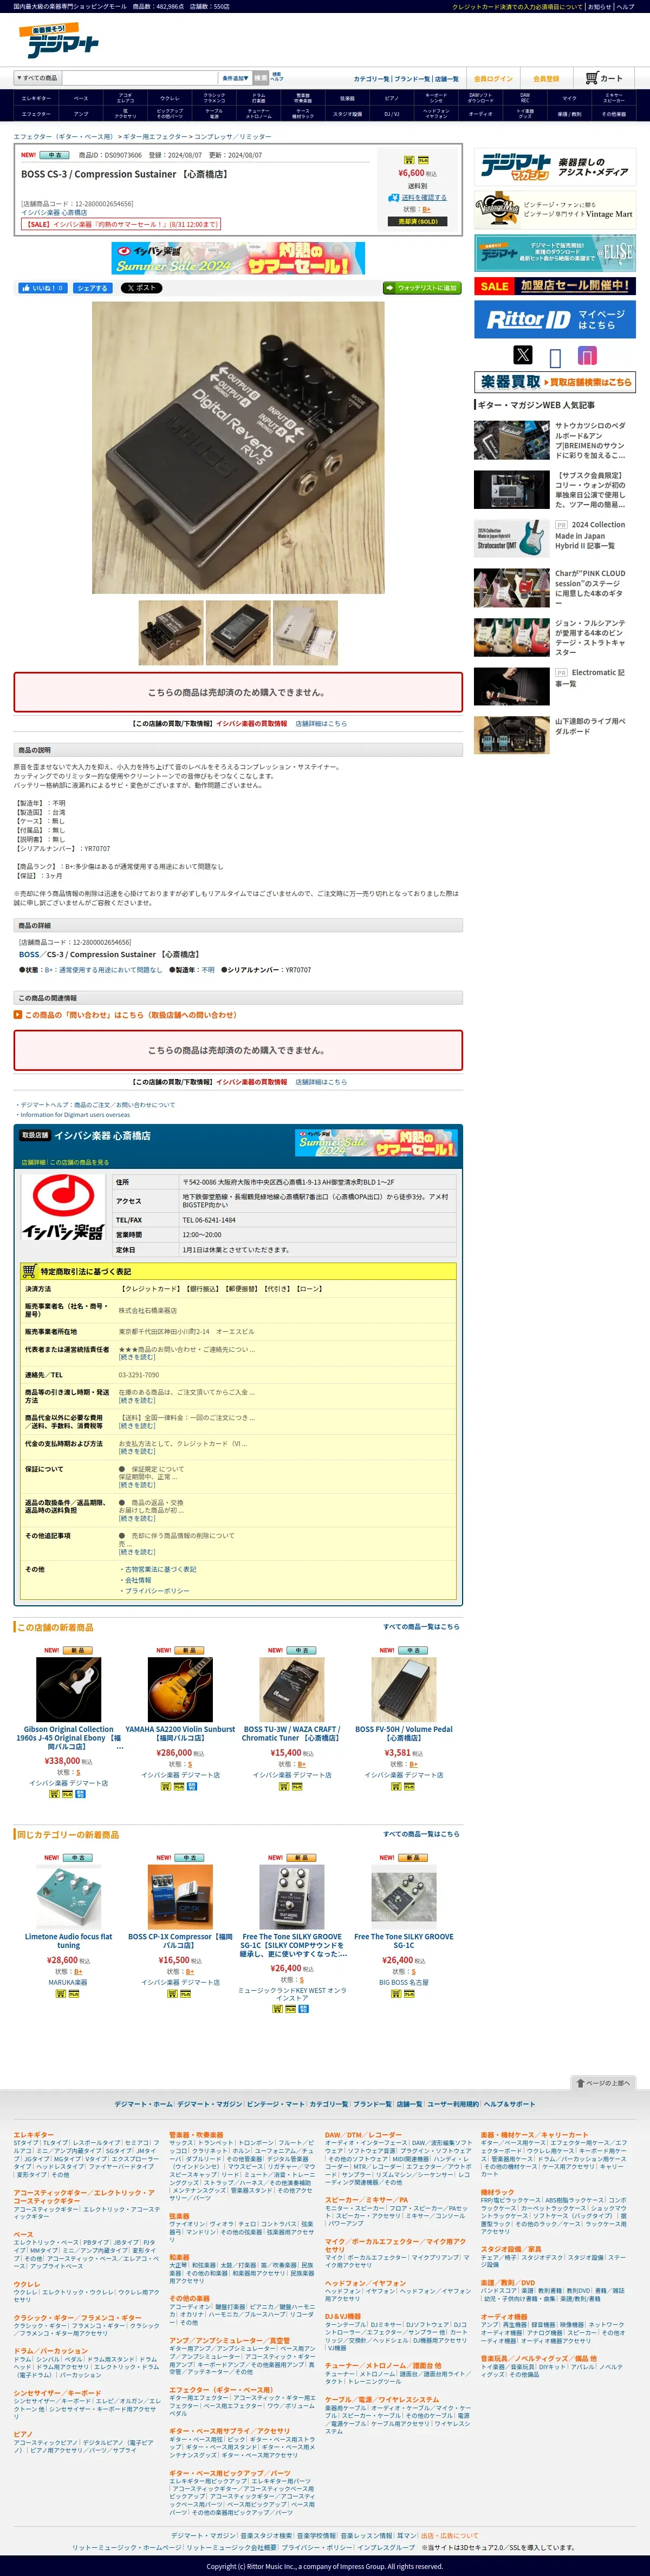Open the store details link under sold notice
Screen dimensions: 650x2576
(x=321, y=723)
